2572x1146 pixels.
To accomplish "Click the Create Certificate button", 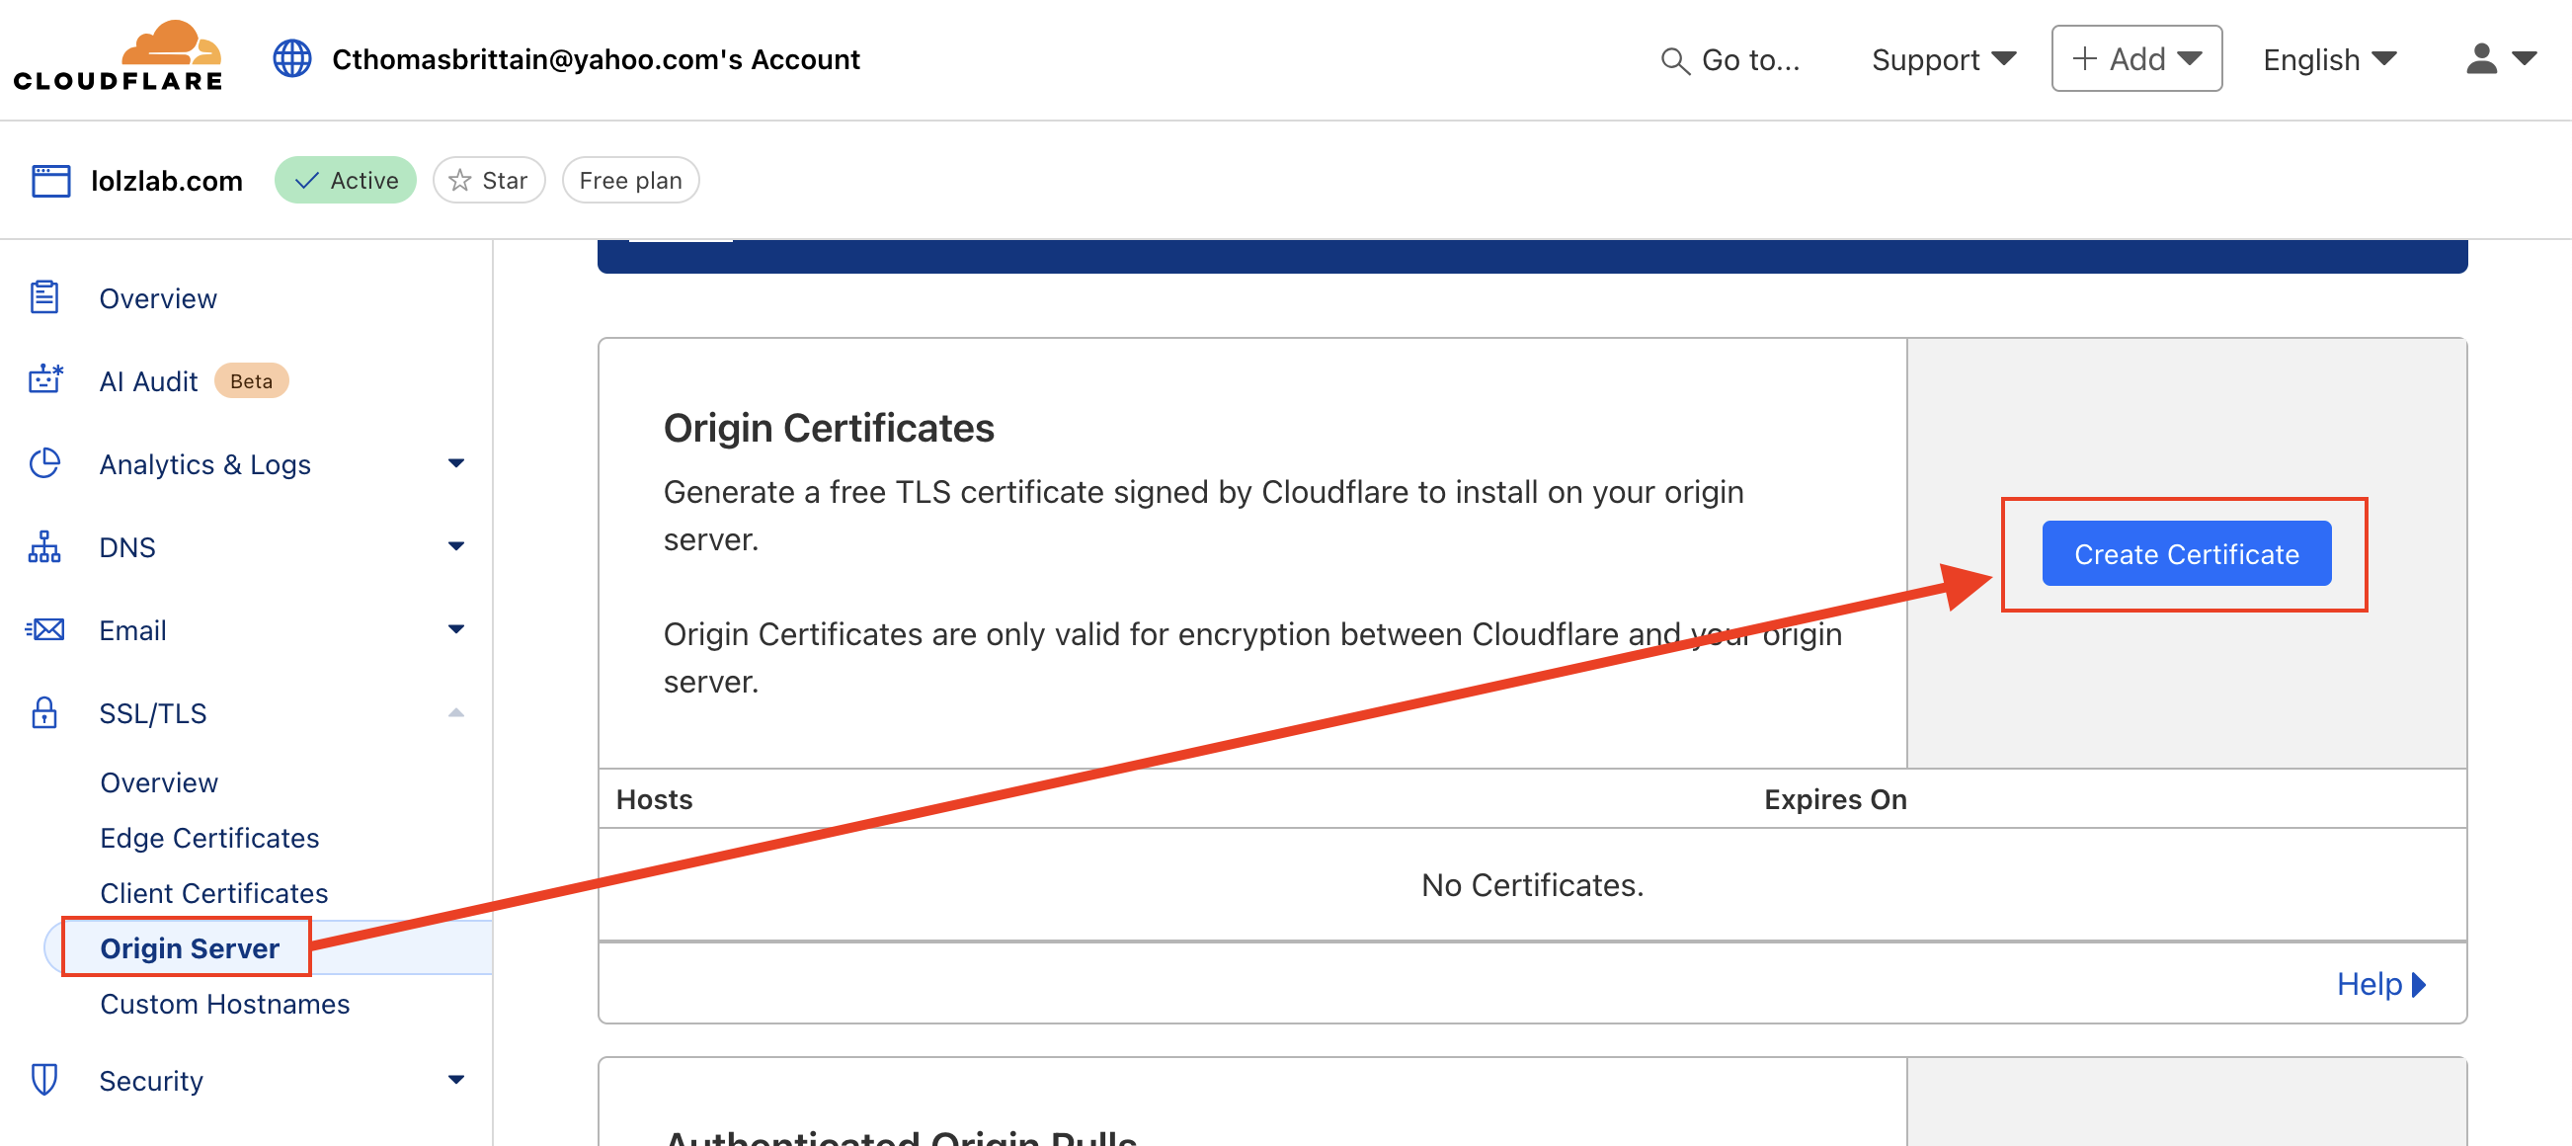I will [x=2187, y=554].
